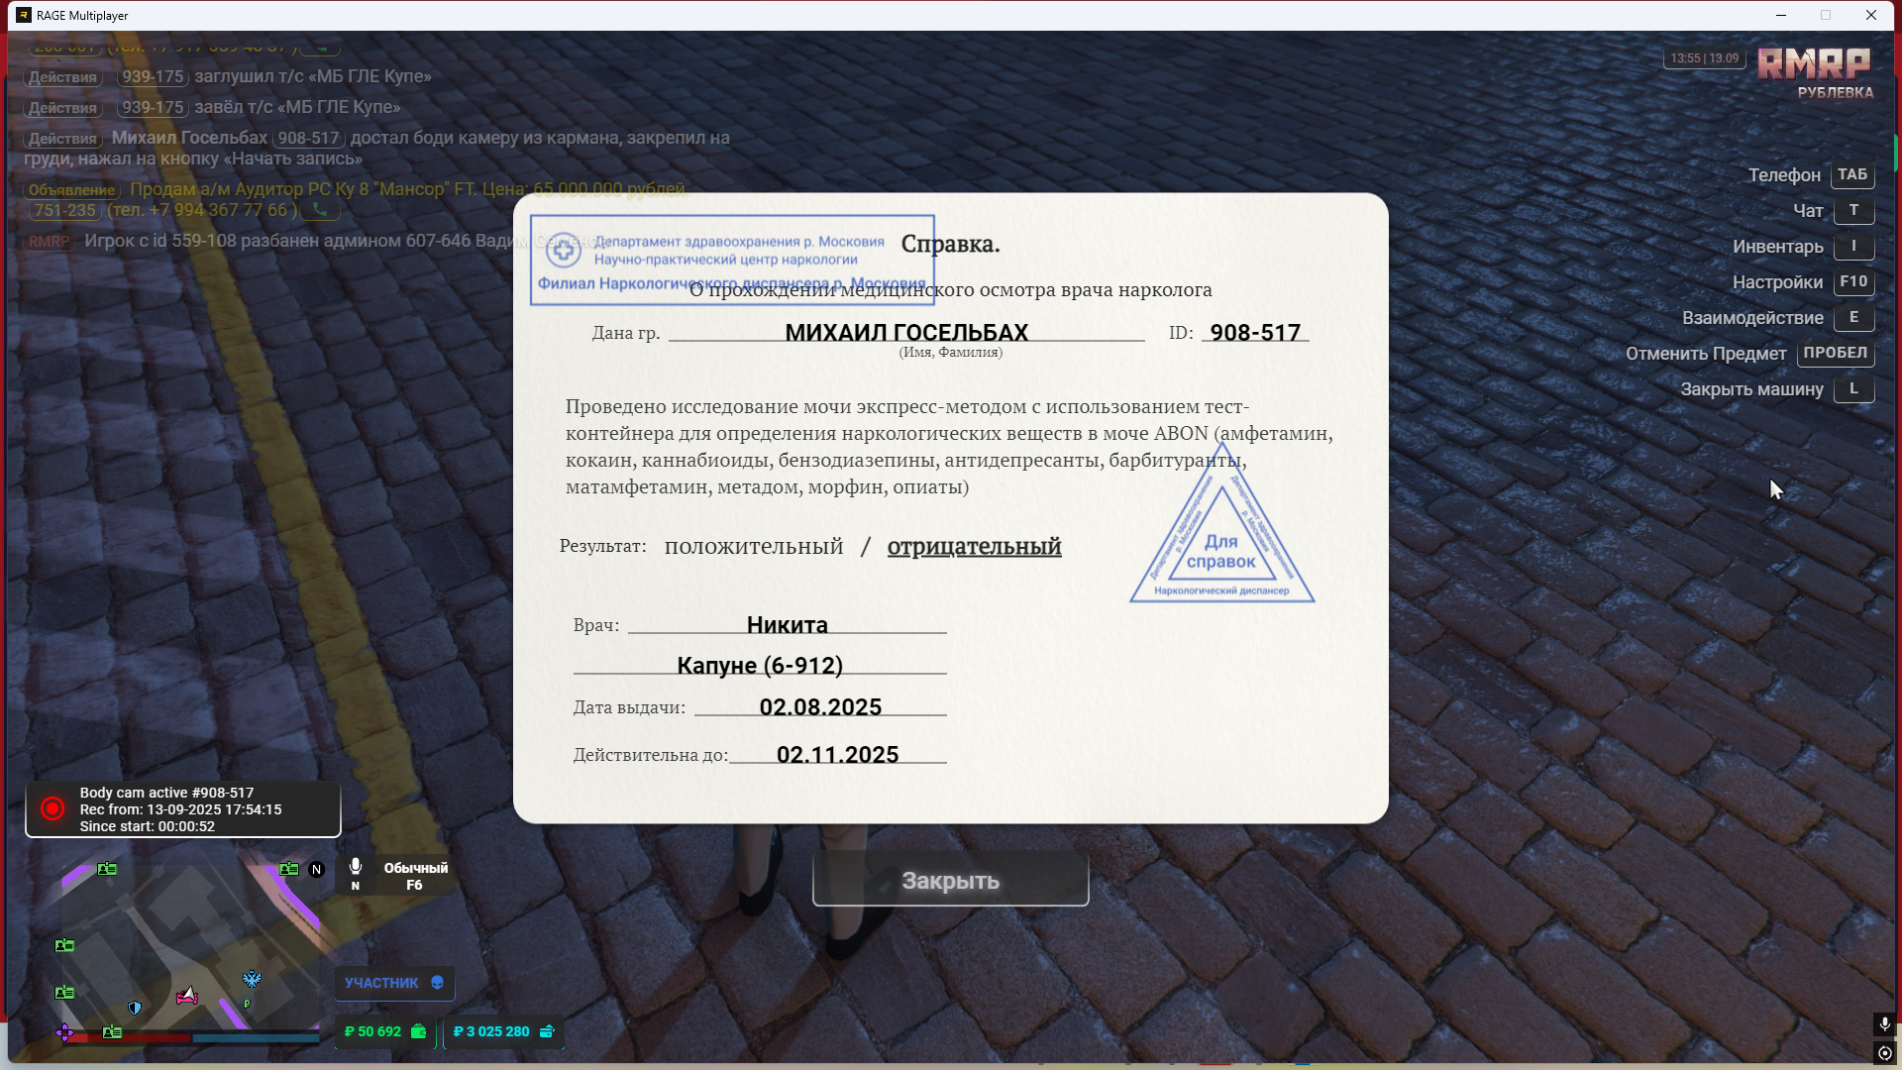This screenshot has height=1070, width=1902.
Task: Click the name МИХАИЛ ГОСЕЛЬБАХ on the certificate
Action: point(906,333)
